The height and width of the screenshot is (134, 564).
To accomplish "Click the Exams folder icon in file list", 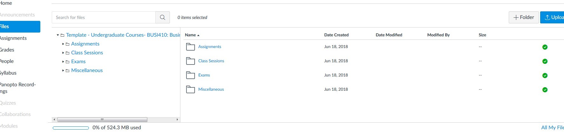I will click(x=190, y=75).
